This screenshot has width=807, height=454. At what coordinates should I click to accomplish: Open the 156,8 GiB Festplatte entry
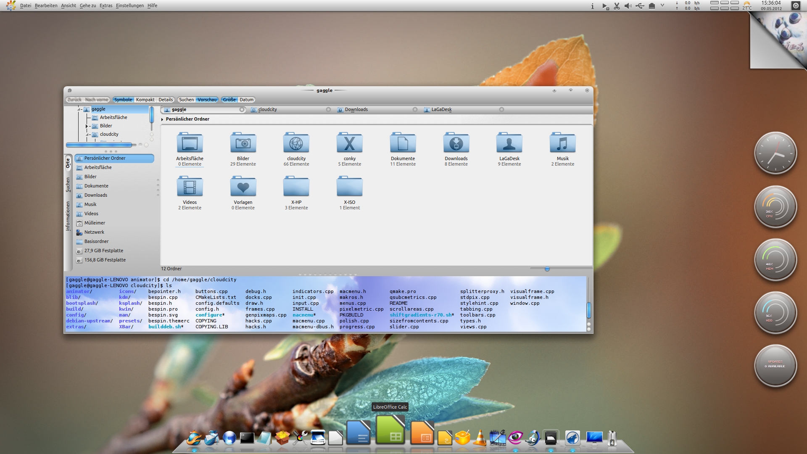(114, 260)
